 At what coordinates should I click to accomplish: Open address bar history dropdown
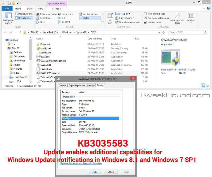pyautogui.click(x=159, y=32)
